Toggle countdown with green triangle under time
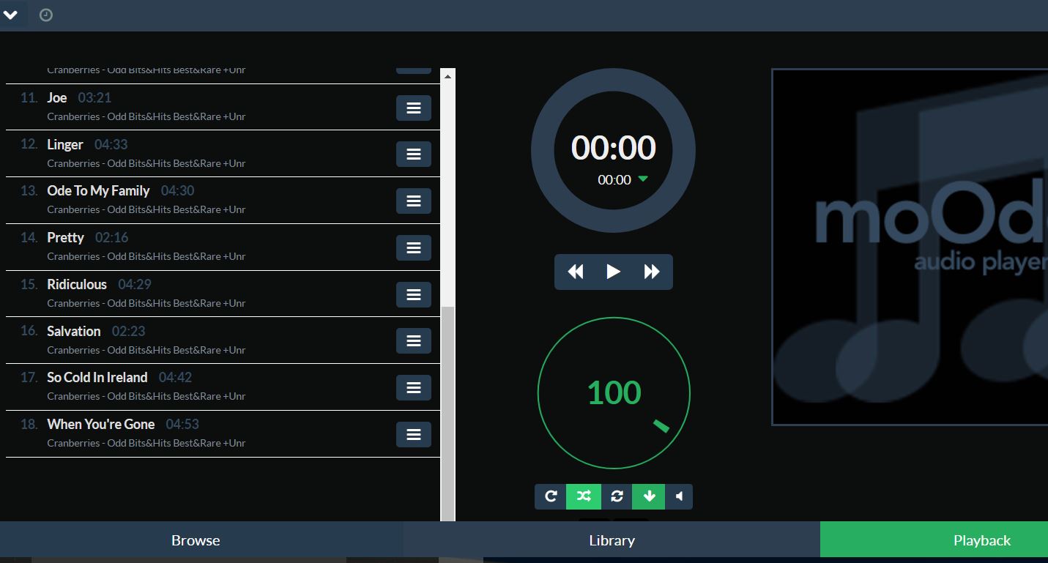 point(643,179)
